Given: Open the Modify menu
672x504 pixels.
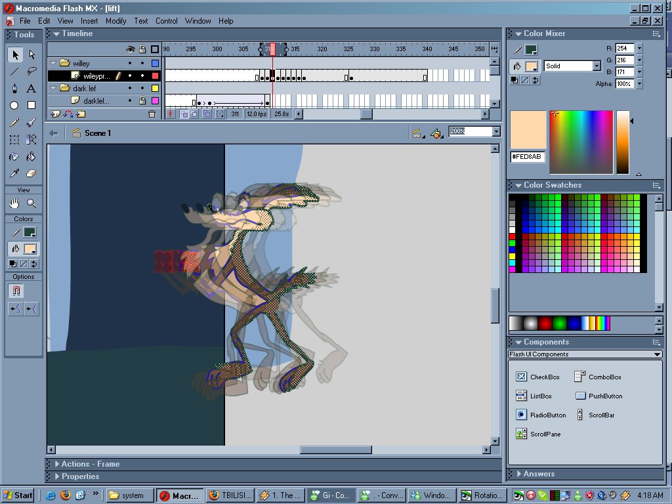Looking at the screenshot, I should point(115,21).
